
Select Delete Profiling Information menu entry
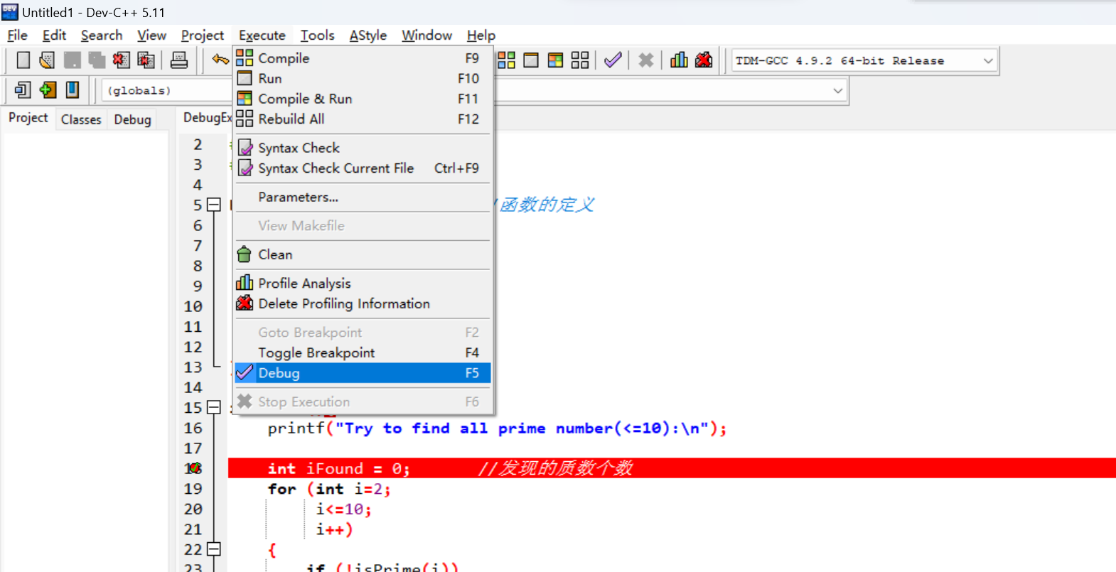tap(363, 303)
